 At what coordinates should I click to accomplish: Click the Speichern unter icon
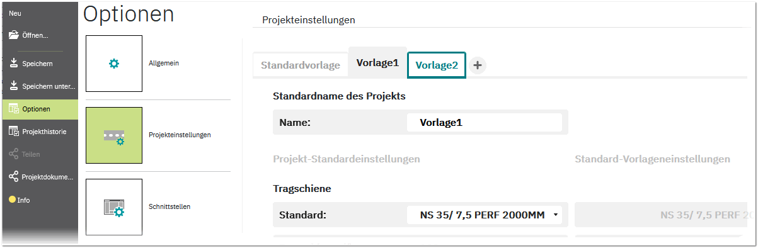(x=13, y=86)
